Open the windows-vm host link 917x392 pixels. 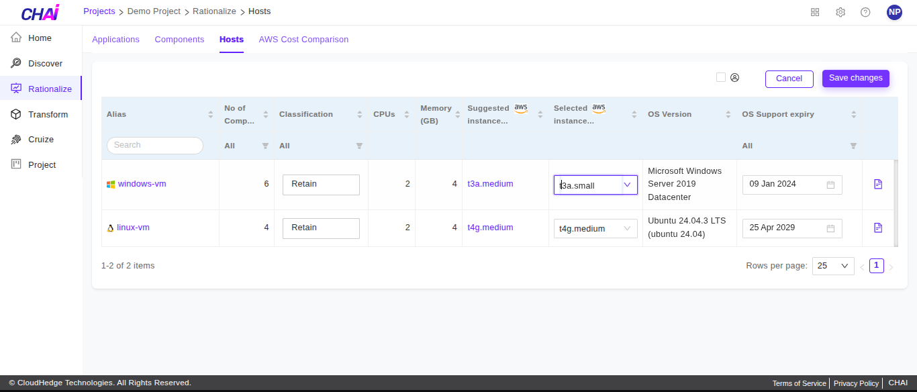(142, 184)
